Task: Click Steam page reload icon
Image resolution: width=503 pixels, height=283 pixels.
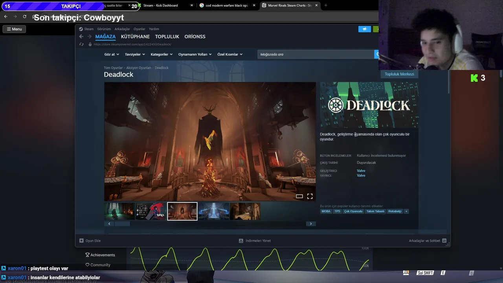Action: coord(81,44)
